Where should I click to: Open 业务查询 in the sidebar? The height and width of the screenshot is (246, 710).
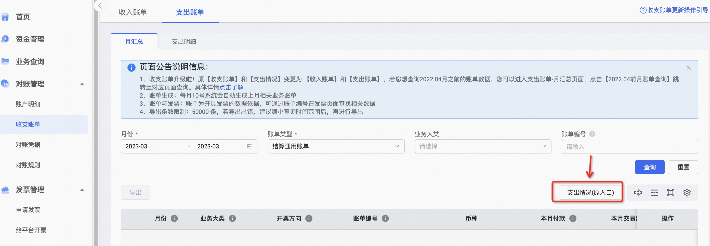[30, 61]
